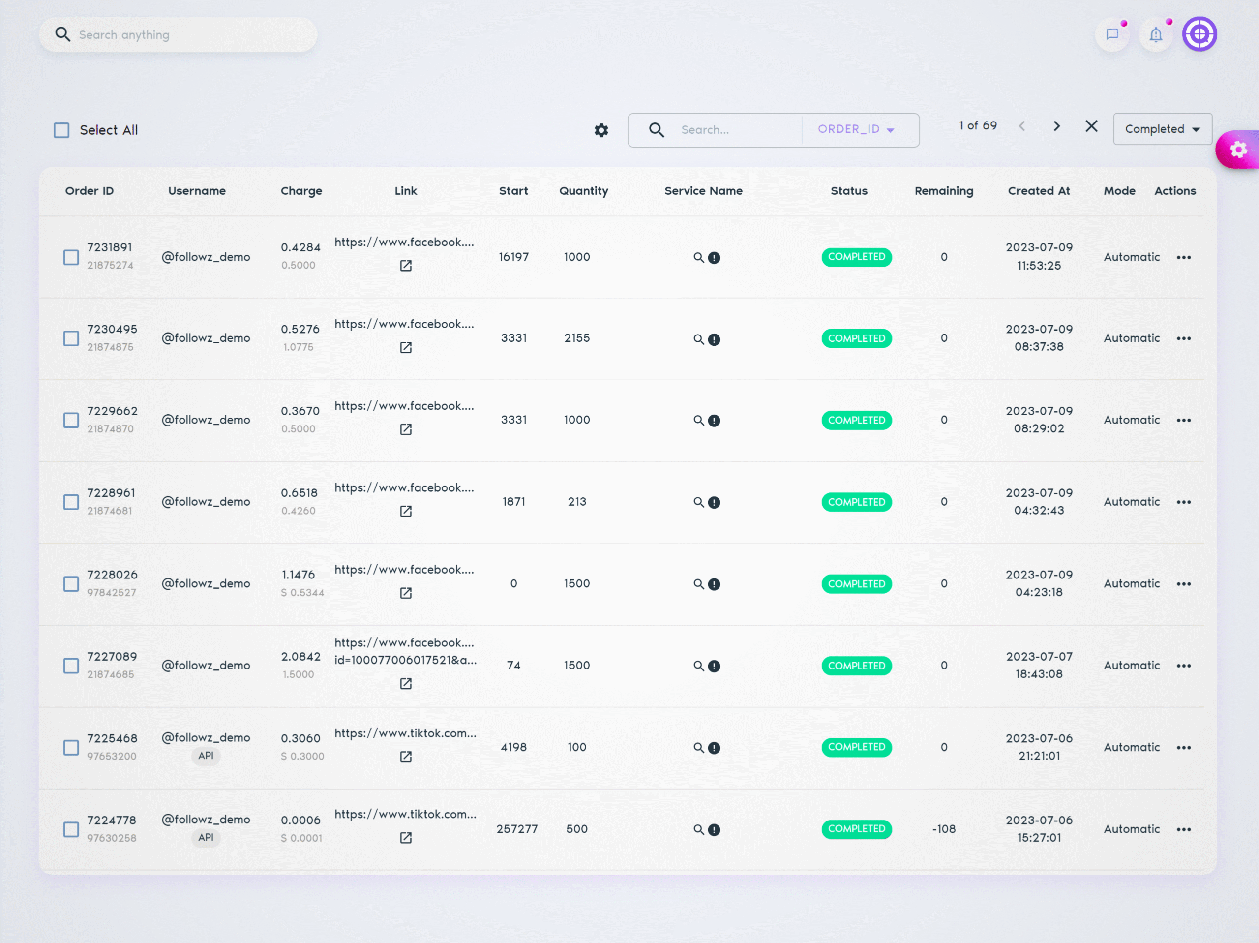The image size is (1259, 943).
Task: Check the Select All checkbox
Action: tap(61, 130)
